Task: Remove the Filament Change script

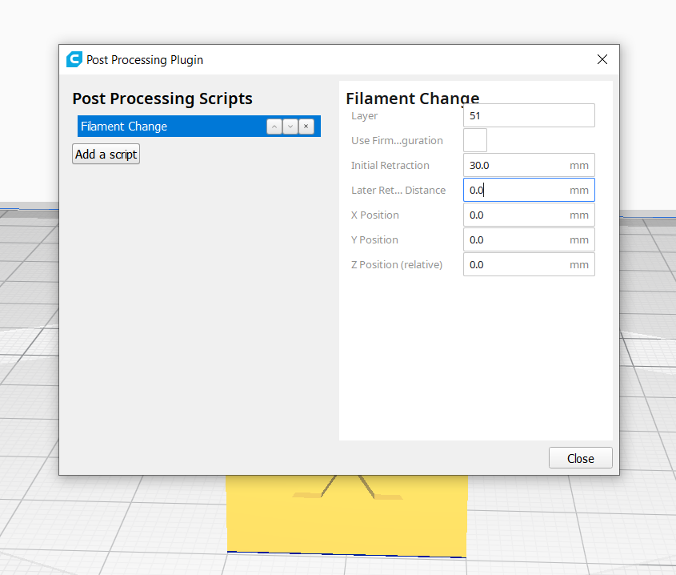Action: [306, 127]
